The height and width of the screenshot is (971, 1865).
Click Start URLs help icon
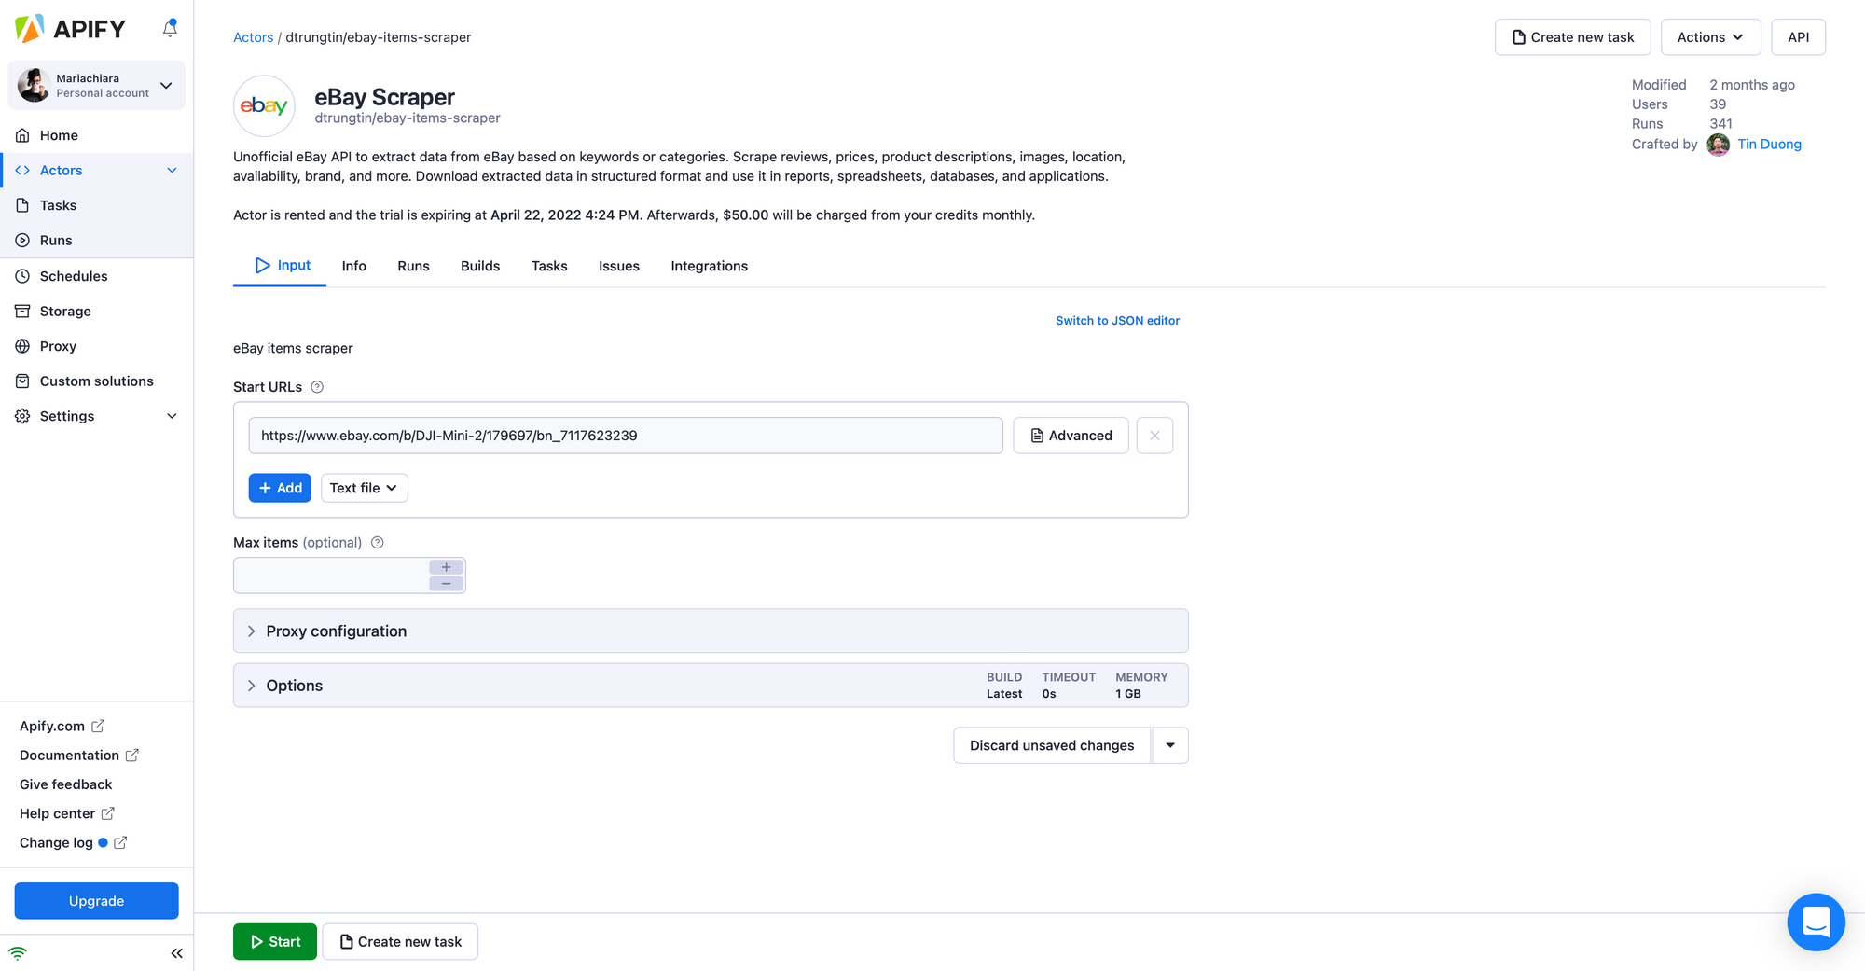click(x=317, y=387)
